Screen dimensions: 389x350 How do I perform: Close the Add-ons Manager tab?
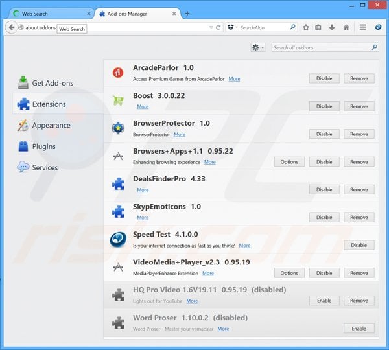tap(174, 14)
